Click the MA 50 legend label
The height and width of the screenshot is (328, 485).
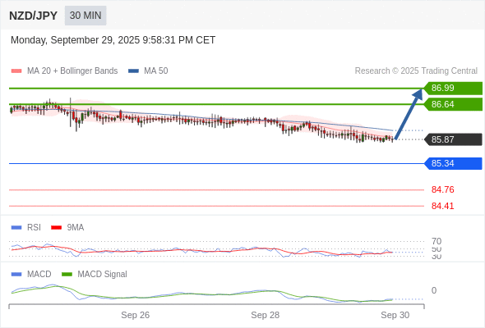[156, 71]
